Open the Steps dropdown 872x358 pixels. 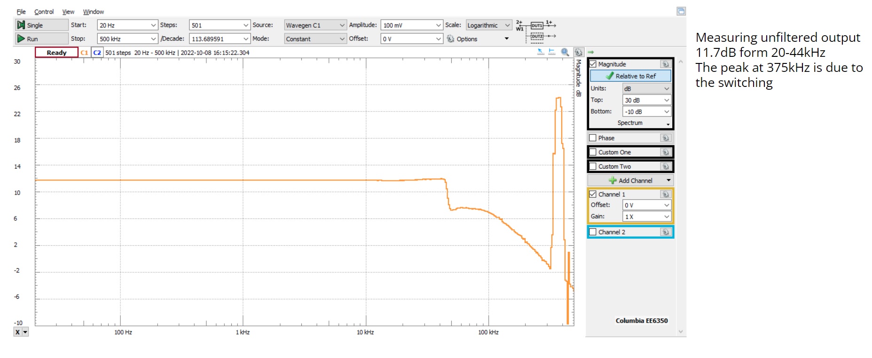(x=246, y=25)
